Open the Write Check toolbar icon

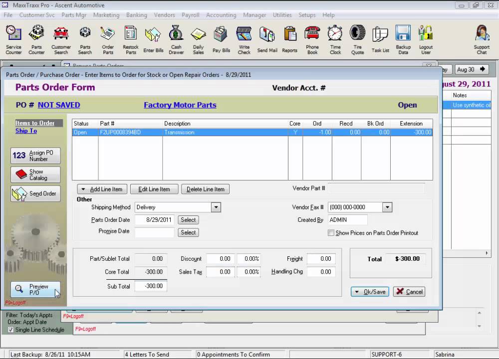coord(244,40)
